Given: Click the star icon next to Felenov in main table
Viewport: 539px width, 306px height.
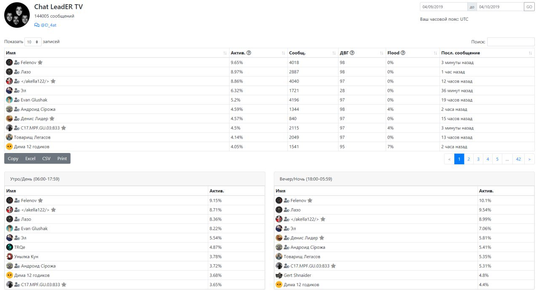Looking at the screenshot, I should (x=40, y=62).
